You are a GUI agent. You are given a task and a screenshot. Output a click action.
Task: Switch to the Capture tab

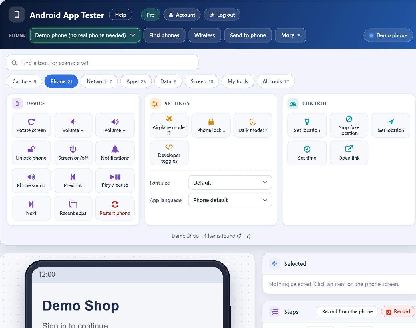tap(24, 81)
